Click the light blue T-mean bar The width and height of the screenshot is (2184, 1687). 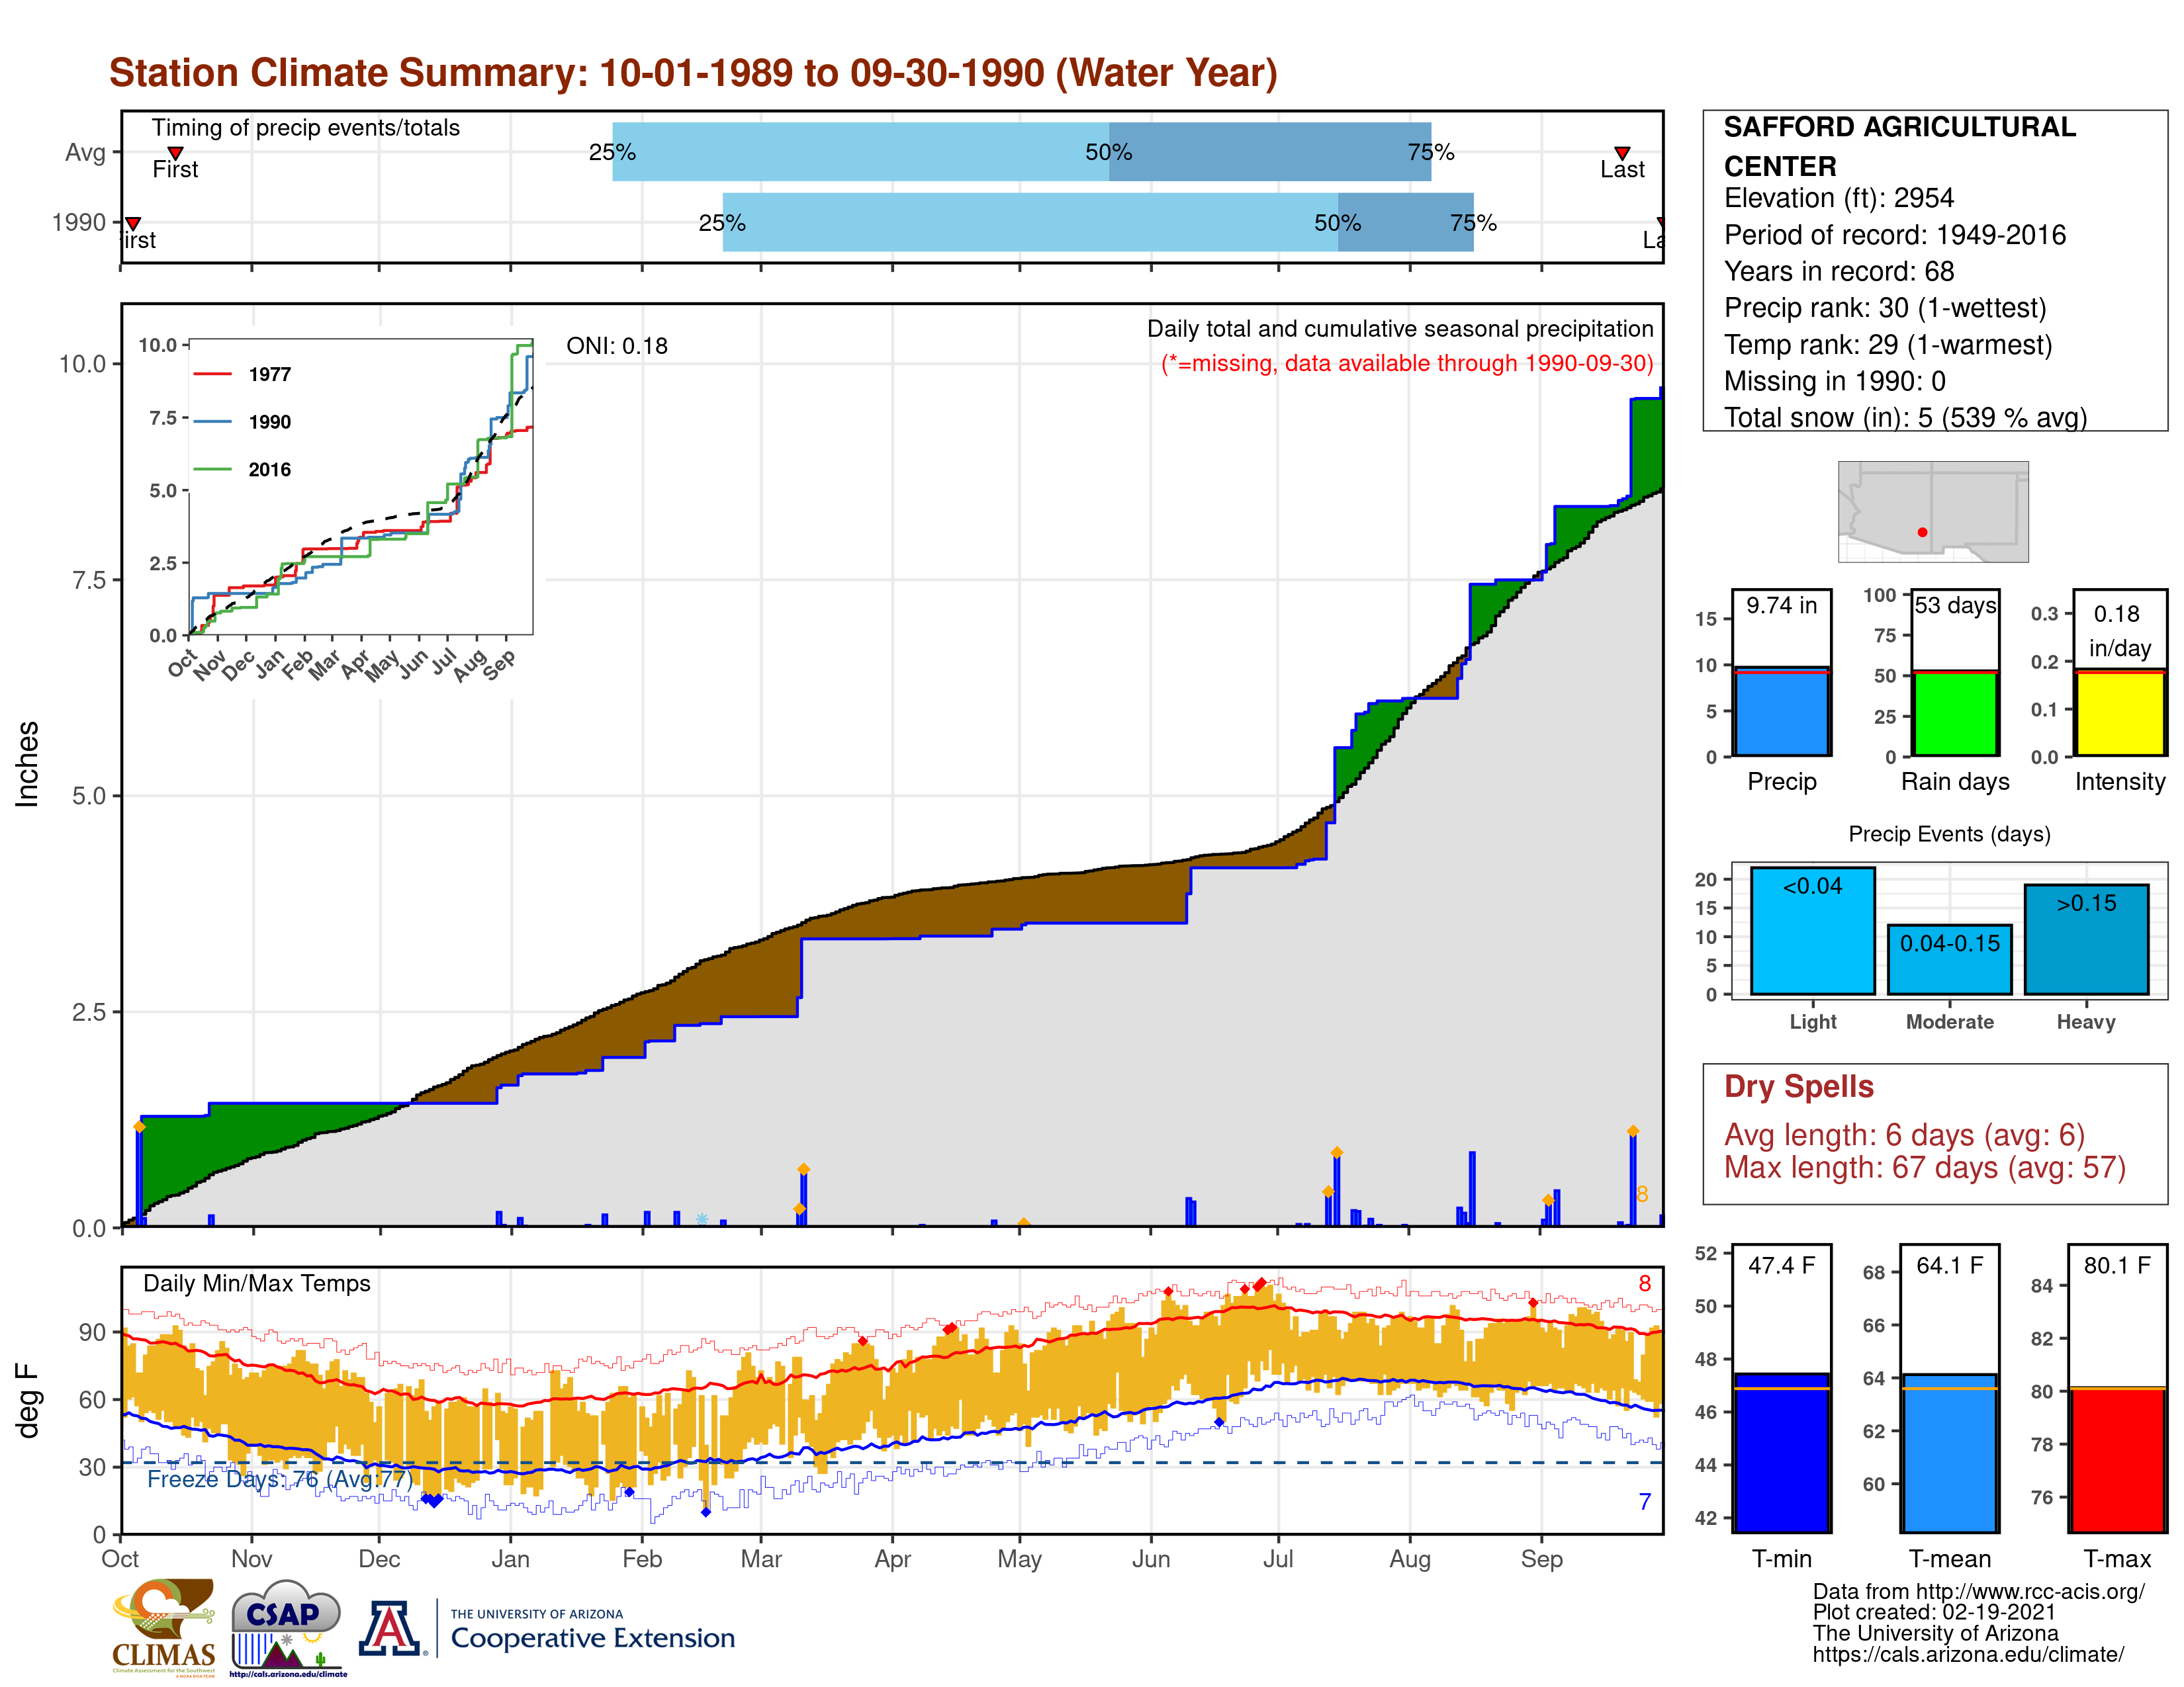tap(1949, 1453)
